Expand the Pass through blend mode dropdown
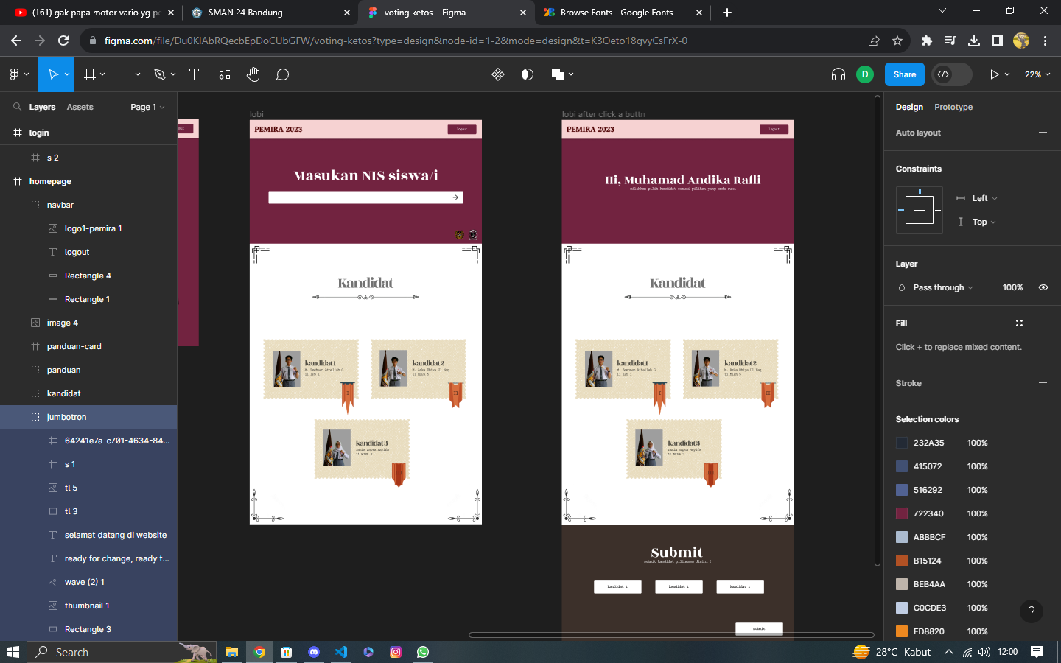This screenshot has height=663, width=1061. [x=943, y=287]
